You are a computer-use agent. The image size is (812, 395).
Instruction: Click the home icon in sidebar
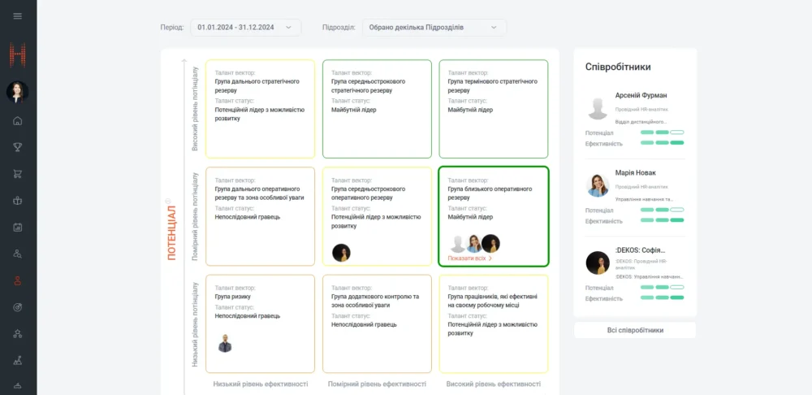pyautogui.click(x=18, y=121)
